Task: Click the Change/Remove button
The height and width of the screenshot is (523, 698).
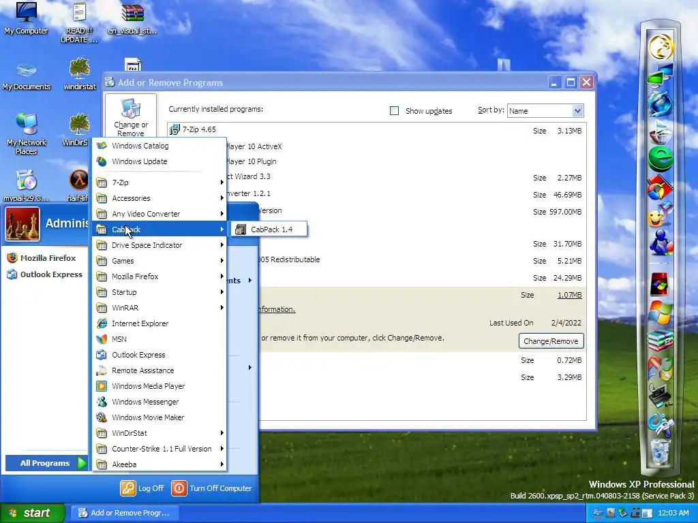Action: (551, 341)
